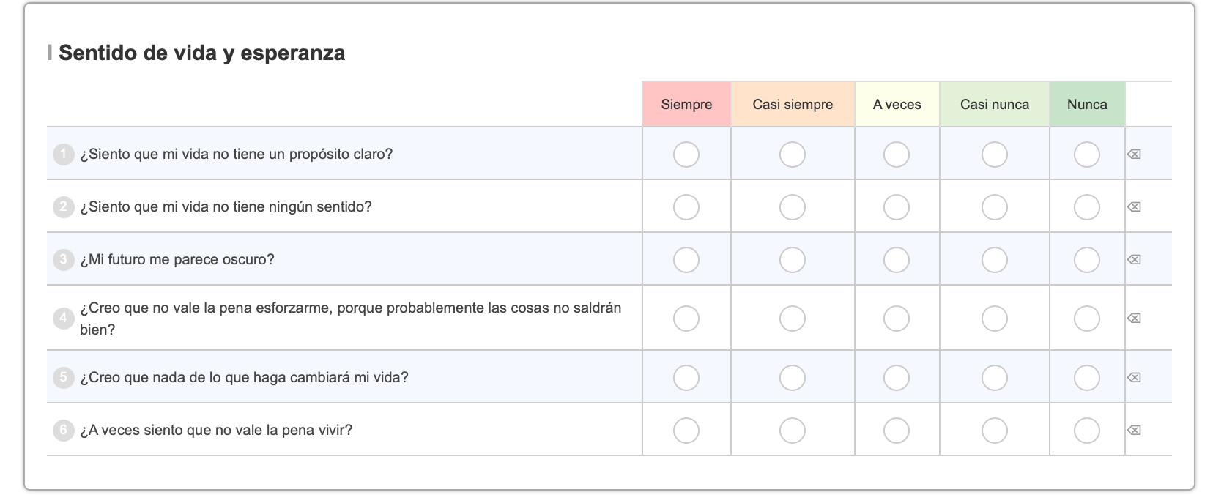Click the 'Siempre' column header

coord(686,105)
